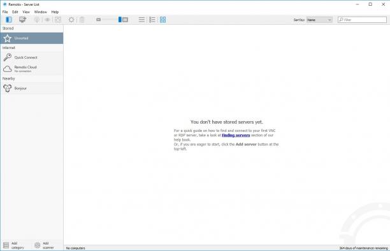Switch to detailed list view
390x251 pixels.
[152, 20]
